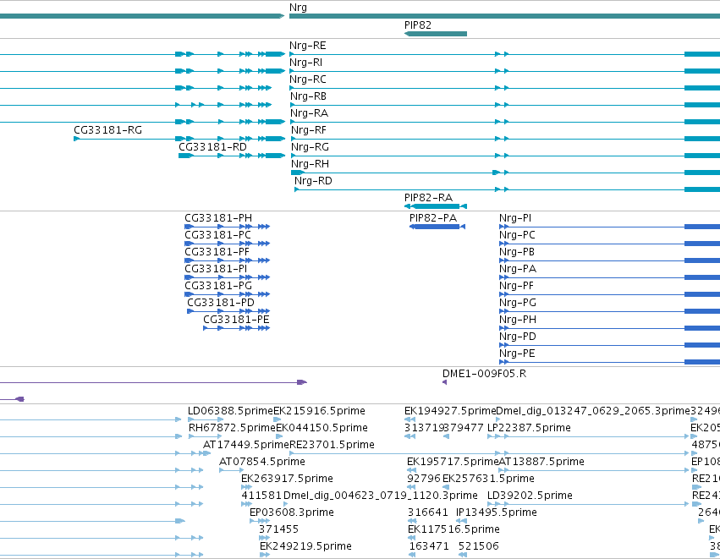The width and height of the screenshot is (720, 559).
Task: Select label Dmel_dig_004623_0719_1120.3prime
Action: tap(381, 496)
